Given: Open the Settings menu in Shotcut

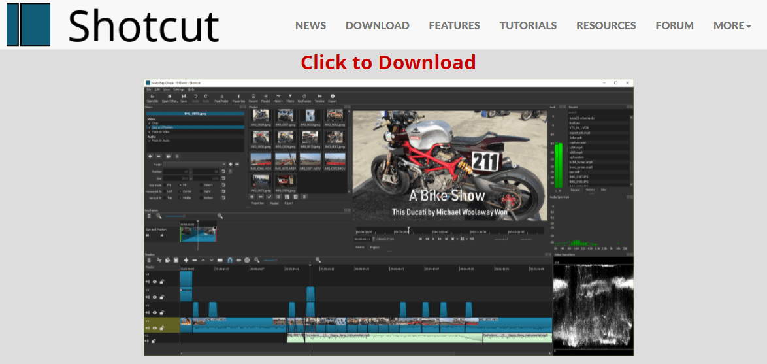Looking at the screenshot, I should [x=178, y=90].
